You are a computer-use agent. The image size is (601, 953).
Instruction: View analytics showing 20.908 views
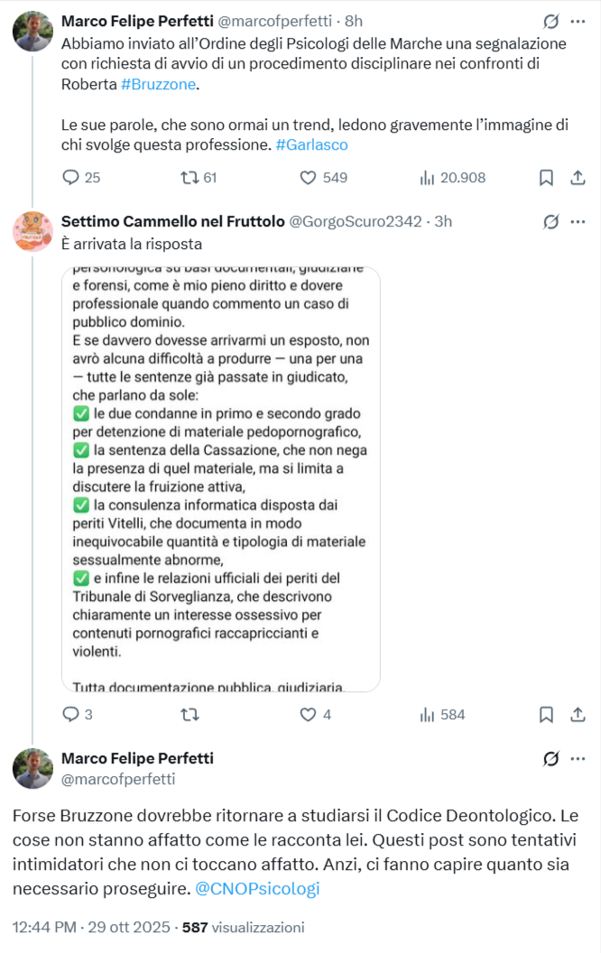point(428,178)
